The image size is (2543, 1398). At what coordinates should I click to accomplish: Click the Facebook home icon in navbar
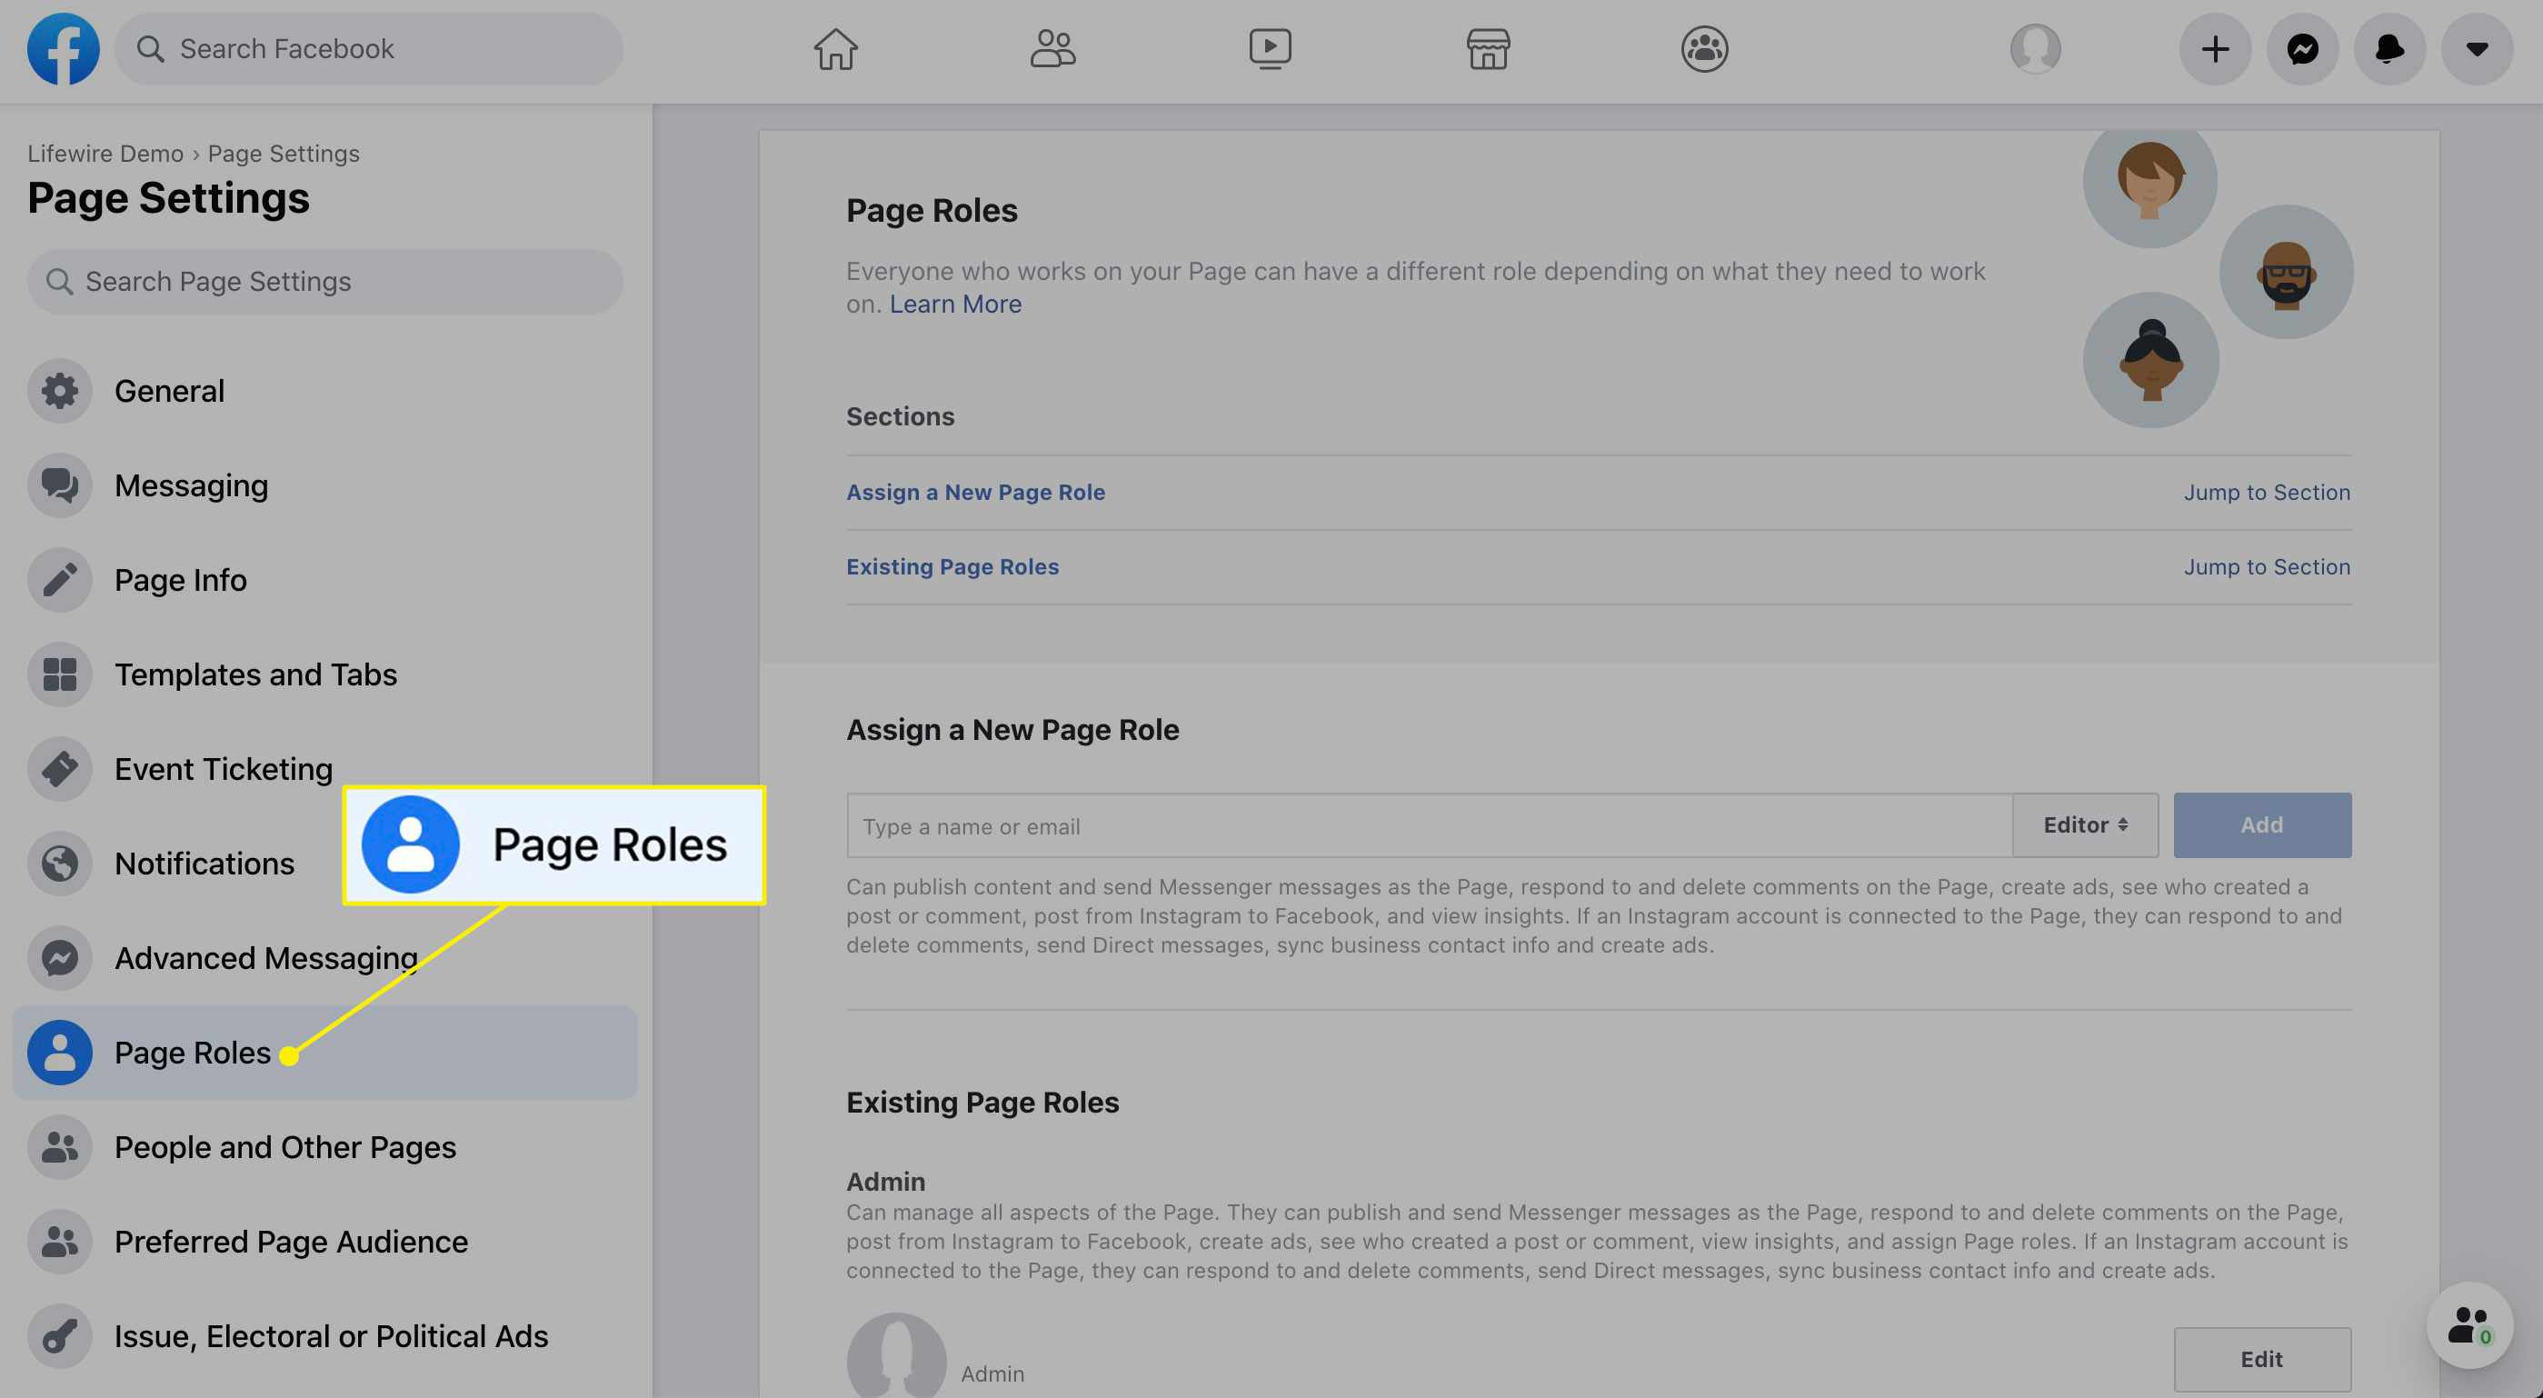(836, 48)
